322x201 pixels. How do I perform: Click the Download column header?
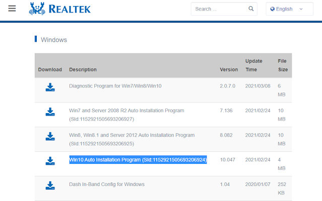(x=50, y=69)
